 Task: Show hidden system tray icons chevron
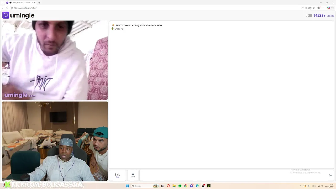point(300,186)
